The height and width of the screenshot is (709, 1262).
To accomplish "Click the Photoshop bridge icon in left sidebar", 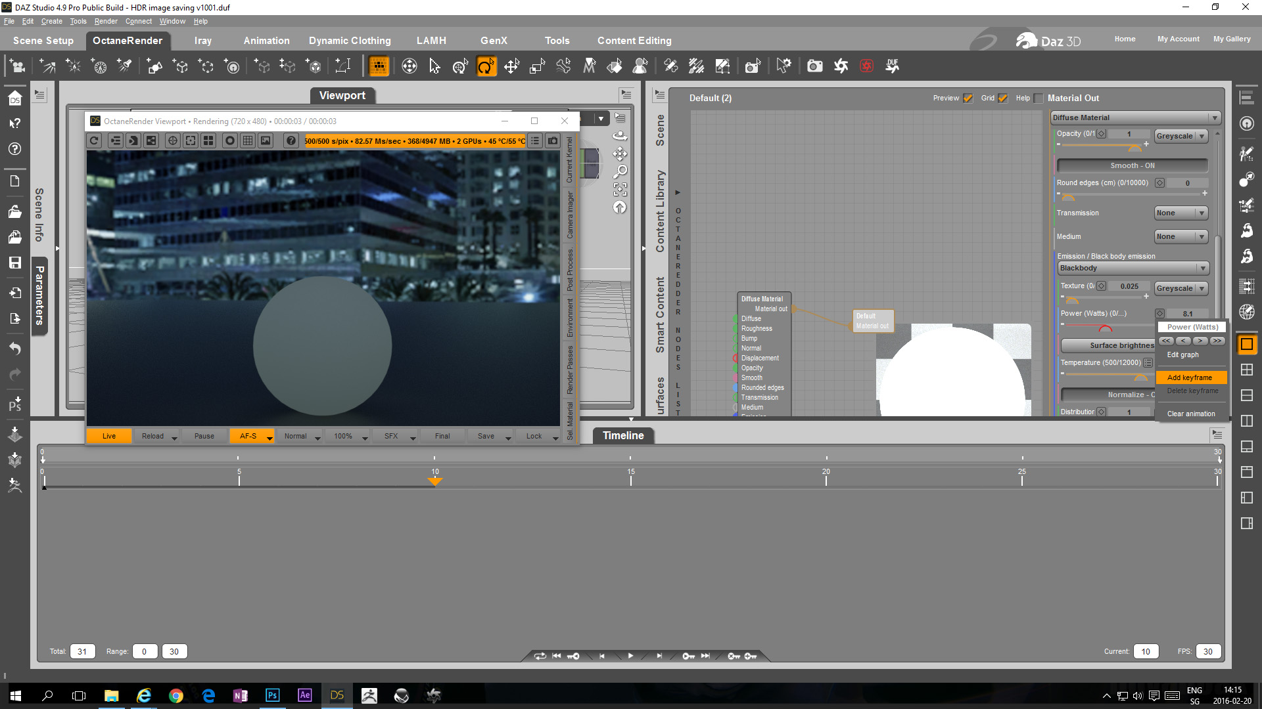I will (15, 403).
